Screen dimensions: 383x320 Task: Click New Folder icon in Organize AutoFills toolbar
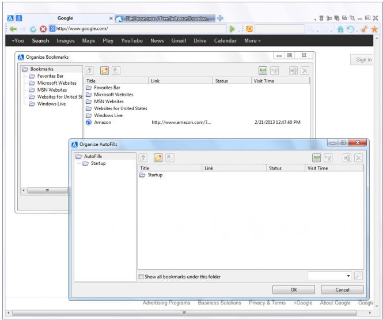coord(158,157)
